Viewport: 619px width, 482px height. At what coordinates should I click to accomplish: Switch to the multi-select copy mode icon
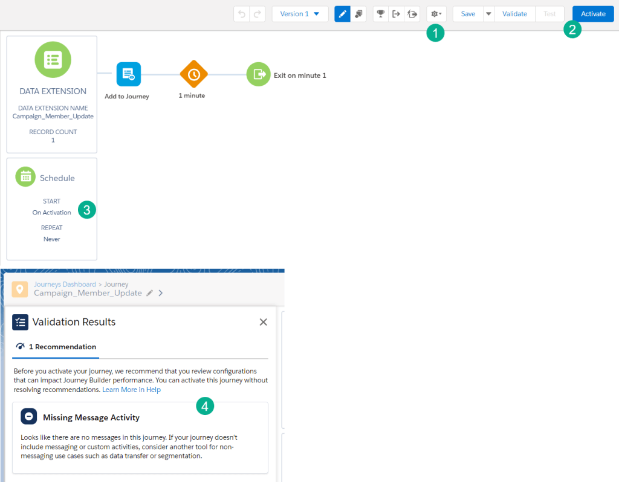[x=358, y=14]
